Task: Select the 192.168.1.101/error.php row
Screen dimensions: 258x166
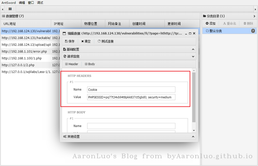Action: point(25,51)
